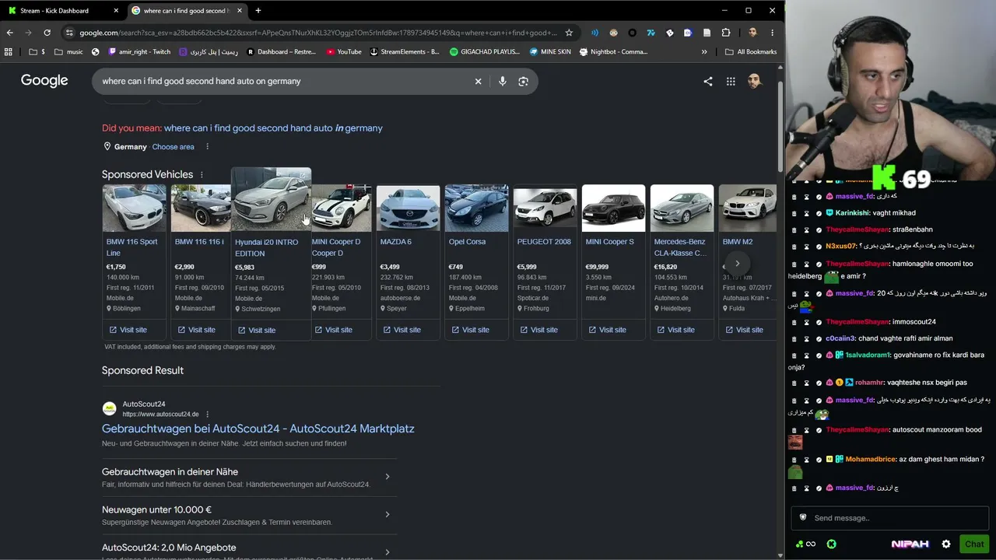996x560 pixels.
Task: Bookmark this page with star icon
Action: (x=569, y=33)
